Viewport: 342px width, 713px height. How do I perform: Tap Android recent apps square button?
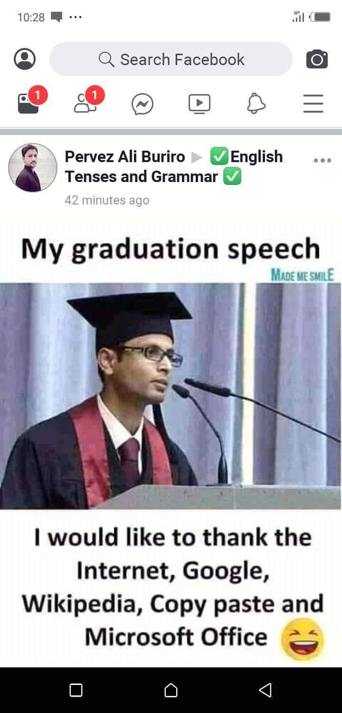[76, 690]
